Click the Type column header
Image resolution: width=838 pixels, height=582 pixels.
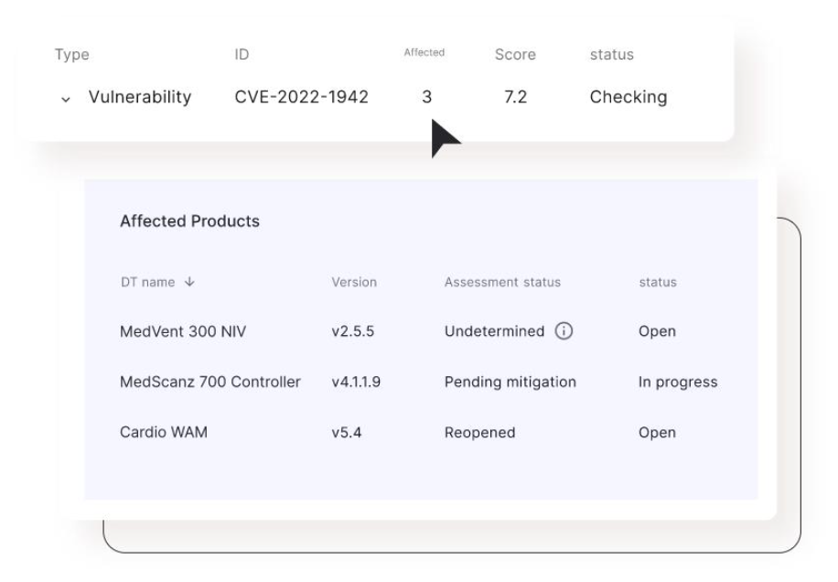click(71, 55)
